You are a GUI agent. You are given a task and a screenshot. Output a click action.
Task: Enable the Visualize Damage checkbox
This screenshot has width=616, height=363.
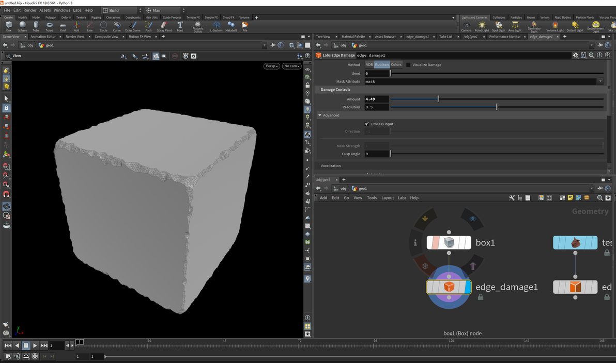(x=408, y=65)
